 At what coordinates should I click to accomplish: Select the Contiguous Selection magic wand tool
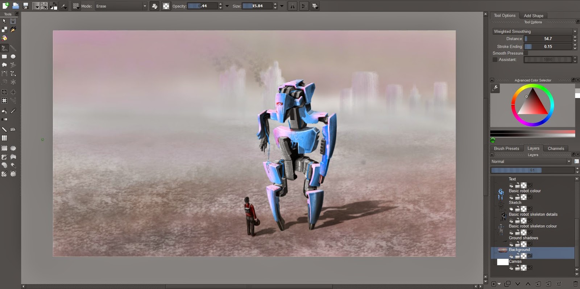(13, 165)
